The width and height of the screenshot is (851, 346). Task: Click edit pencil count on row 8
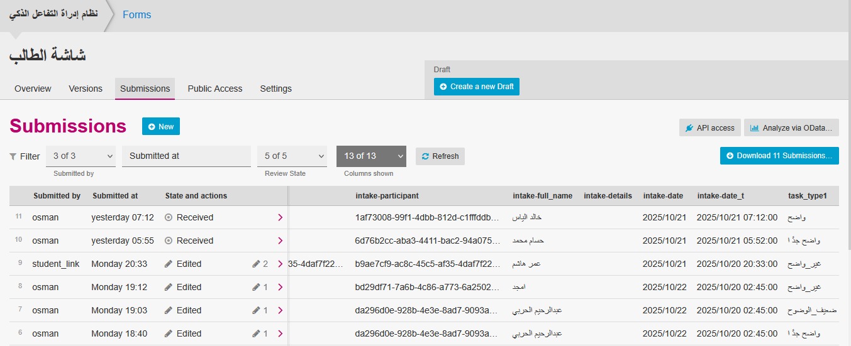(x=260, y=287)
